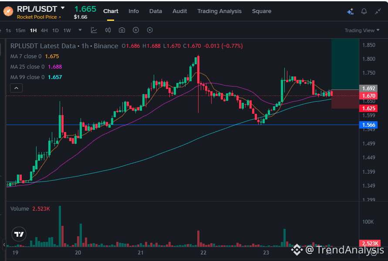388x261 pixels.
Task: Choose the 1W timeframe
Action: [67, 30]
